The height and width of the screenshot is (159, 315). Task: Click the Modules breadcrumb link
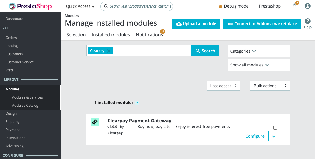[x=72, y=16]
